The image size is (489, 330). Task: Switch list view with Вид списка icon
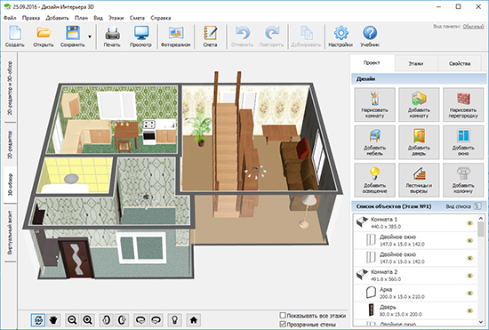477,206
